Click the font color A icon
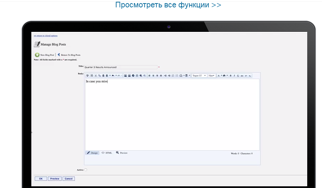322x188 pixels. [219, 76]
